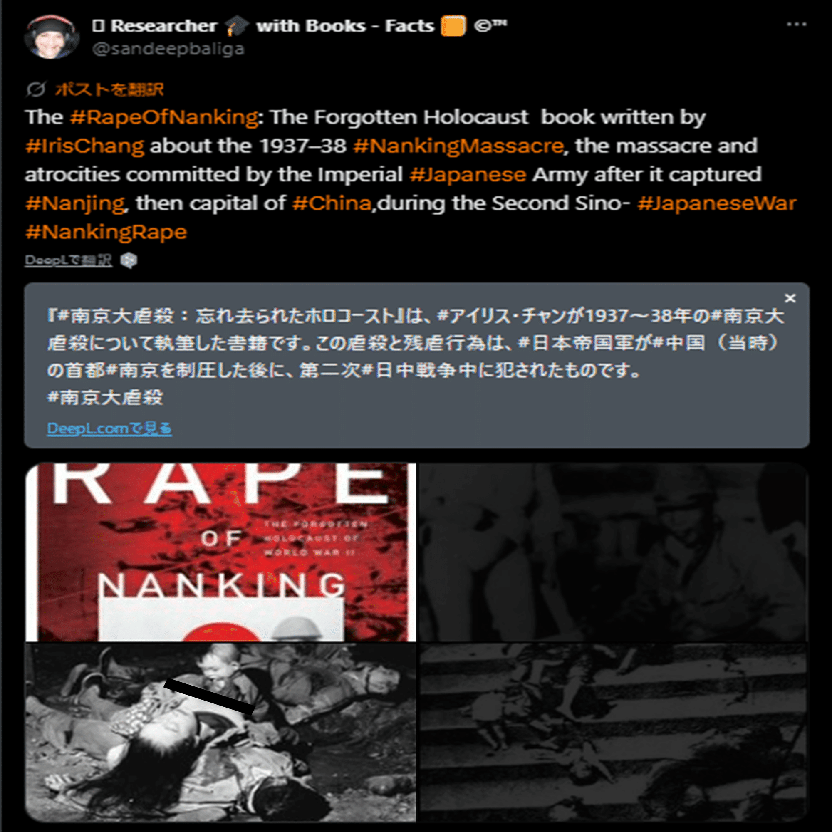Image resolution: width=832 pixels, height=832 pixels.
Task: Click the DeepLで翻訳 link
Action: pyautogui.click(x=69, y=260)
